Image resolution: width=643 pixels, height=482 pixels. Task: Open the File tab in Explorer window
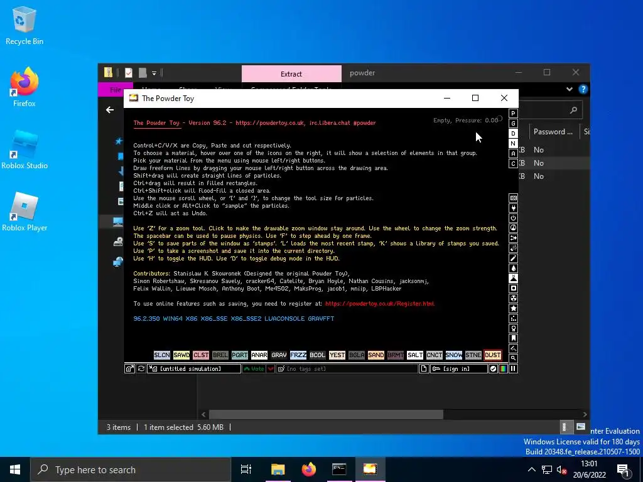coord(115,89)
